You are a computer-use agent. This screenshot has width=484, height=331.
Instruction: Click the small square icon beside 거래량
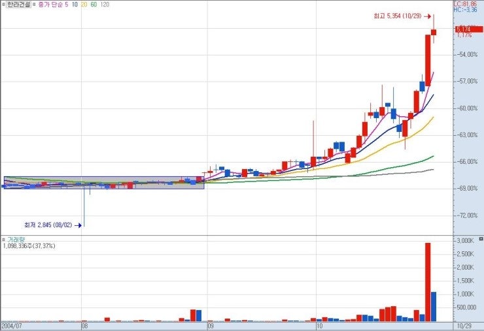[x=3, y=239]
